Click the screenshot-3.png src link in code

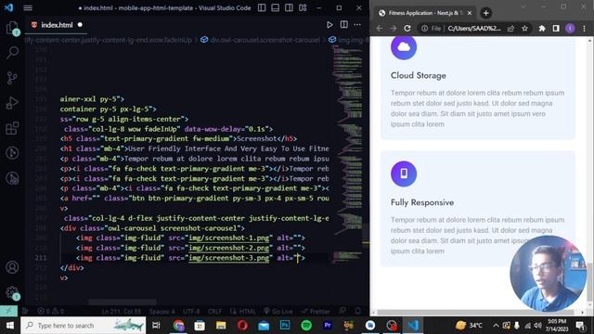tap(228, 258)
